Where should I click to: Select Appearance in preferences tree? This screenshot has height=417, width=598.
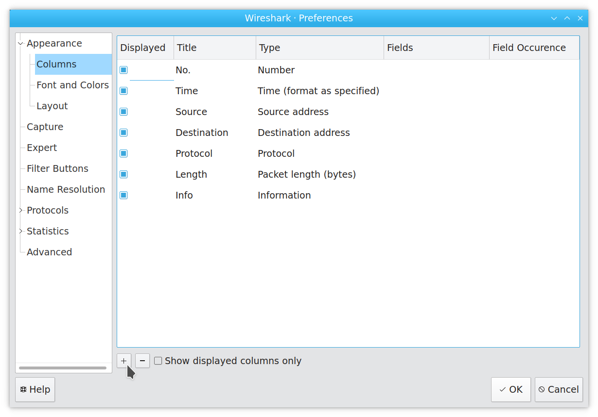pyautogui.click(x=54, y=43)
